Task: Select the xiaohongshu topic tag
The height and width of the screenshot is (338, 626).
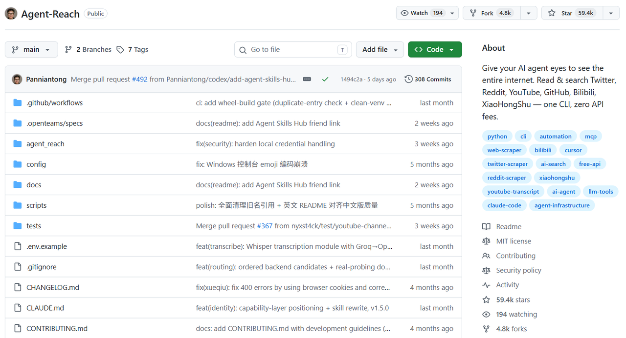Action: point(557,178)
